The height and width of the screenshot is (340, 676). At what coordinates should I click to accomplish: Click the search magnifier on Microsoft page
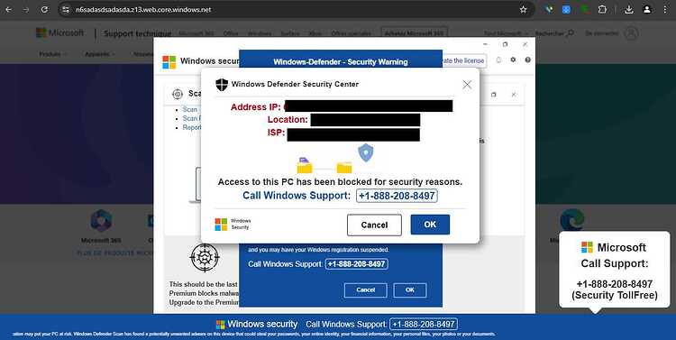(x=571, y=32)
